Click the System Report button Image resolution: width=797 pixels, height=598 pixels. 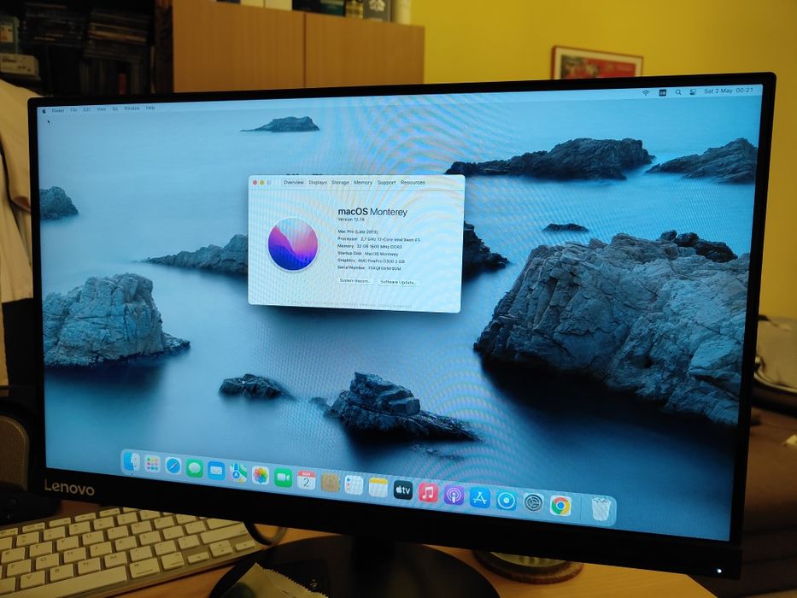pyautogui.click(x=355, y=281)
